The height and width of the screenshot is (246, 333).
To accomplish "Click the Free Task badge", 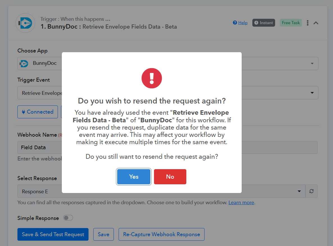I will pos(291,23).
